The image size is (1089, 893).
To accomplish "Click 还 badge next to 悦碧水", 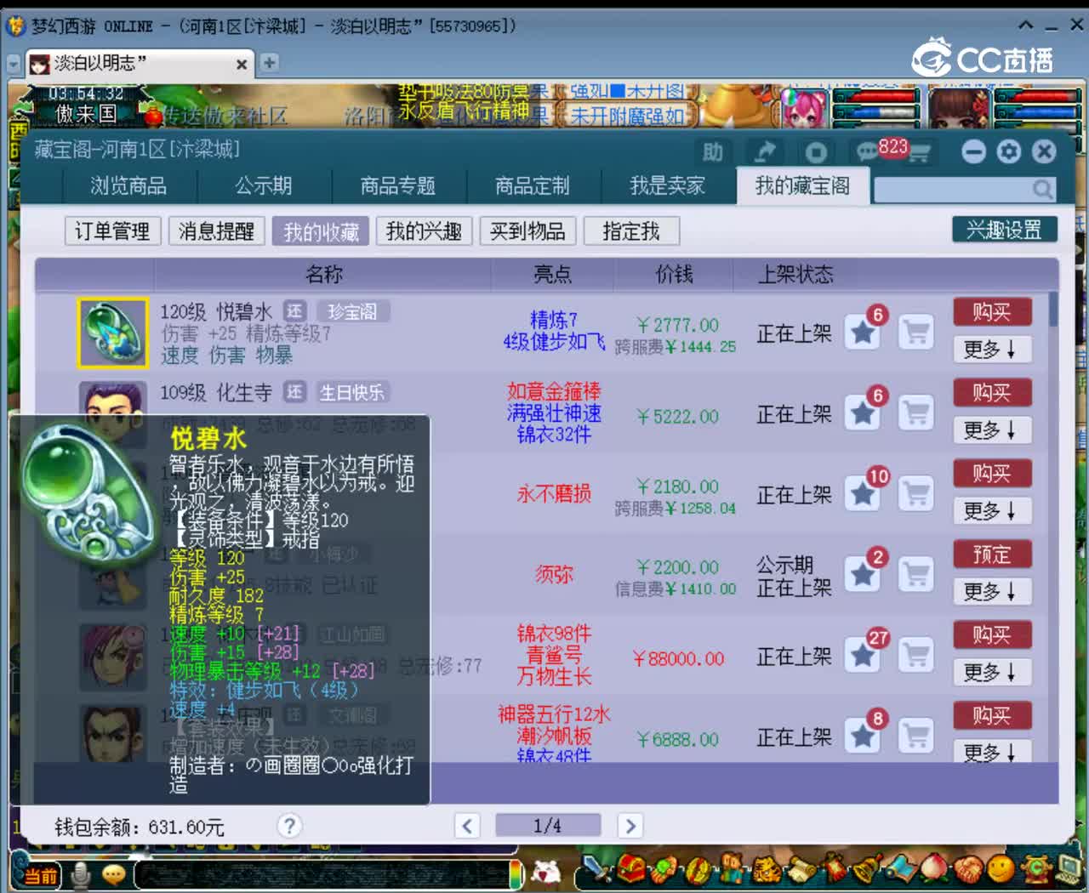I will tap(294, 311).
